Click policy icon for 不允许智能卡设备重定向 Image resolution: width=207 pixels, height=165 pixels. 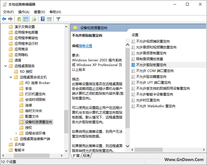[x=133, y=94]
